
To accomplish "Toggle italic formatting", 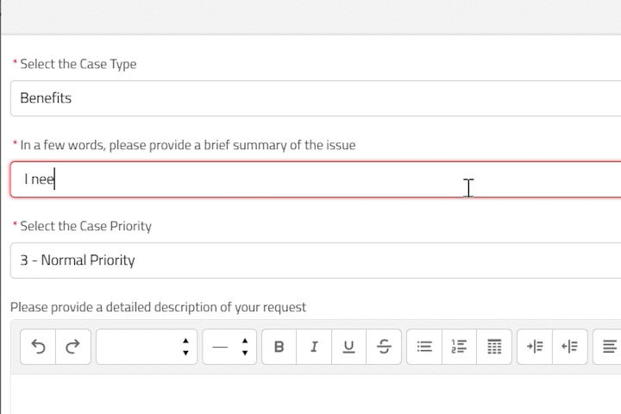I will 314,347.
